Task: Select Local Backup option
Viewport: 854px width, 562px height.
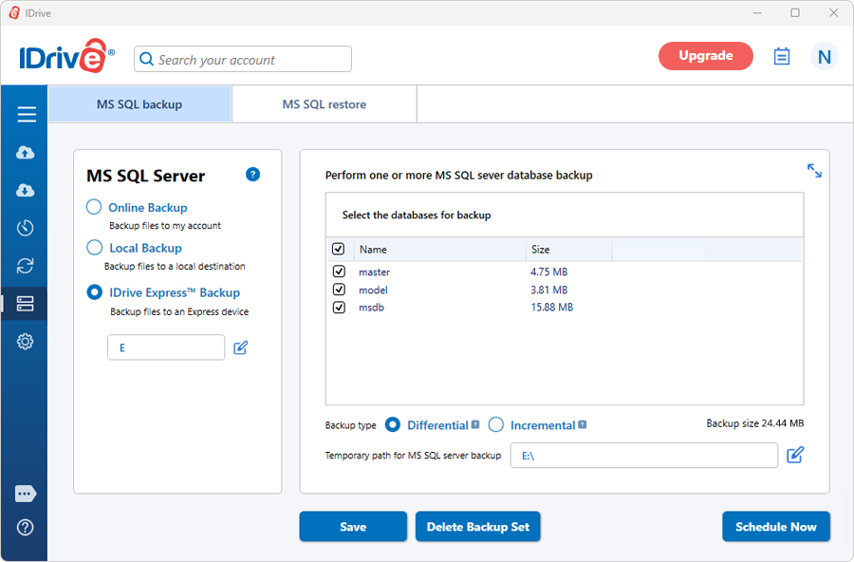Action: (94, 248)
